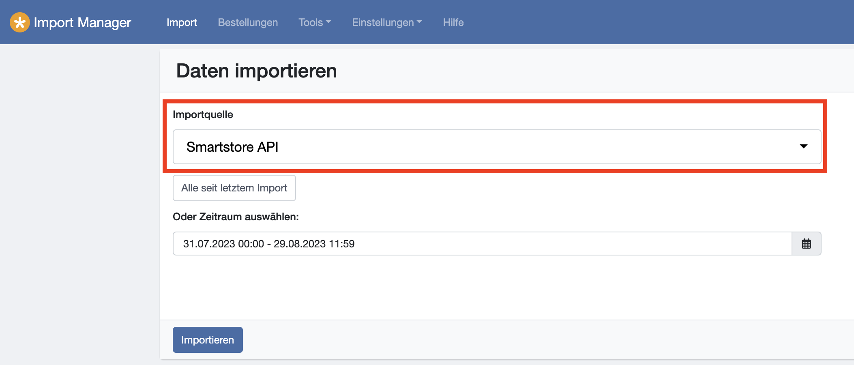
Task: Click the Import Manager brand title
Action: (x=82, y=22)
